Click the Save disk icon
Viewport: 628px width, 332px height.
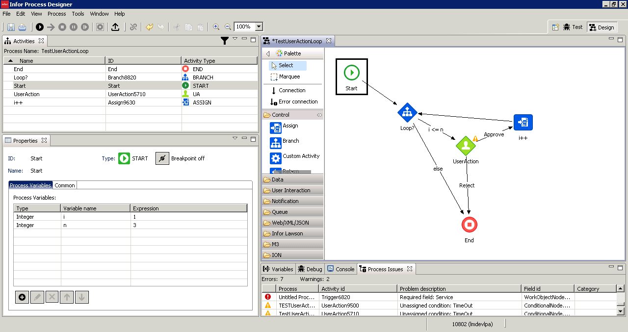tap(11, 27)
